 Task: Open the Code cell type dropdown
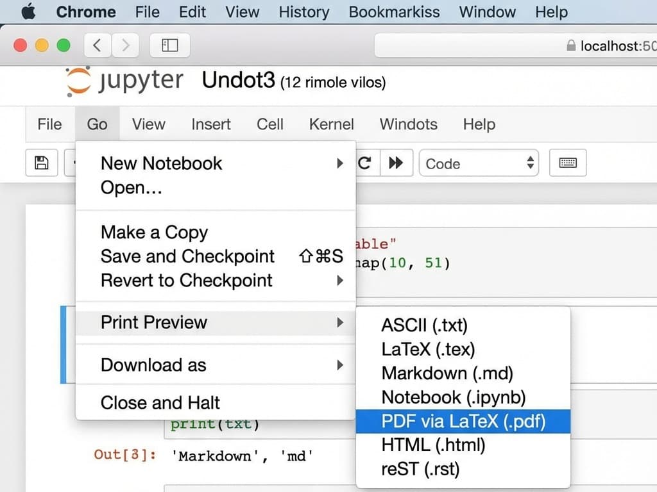tap(479, 163)
